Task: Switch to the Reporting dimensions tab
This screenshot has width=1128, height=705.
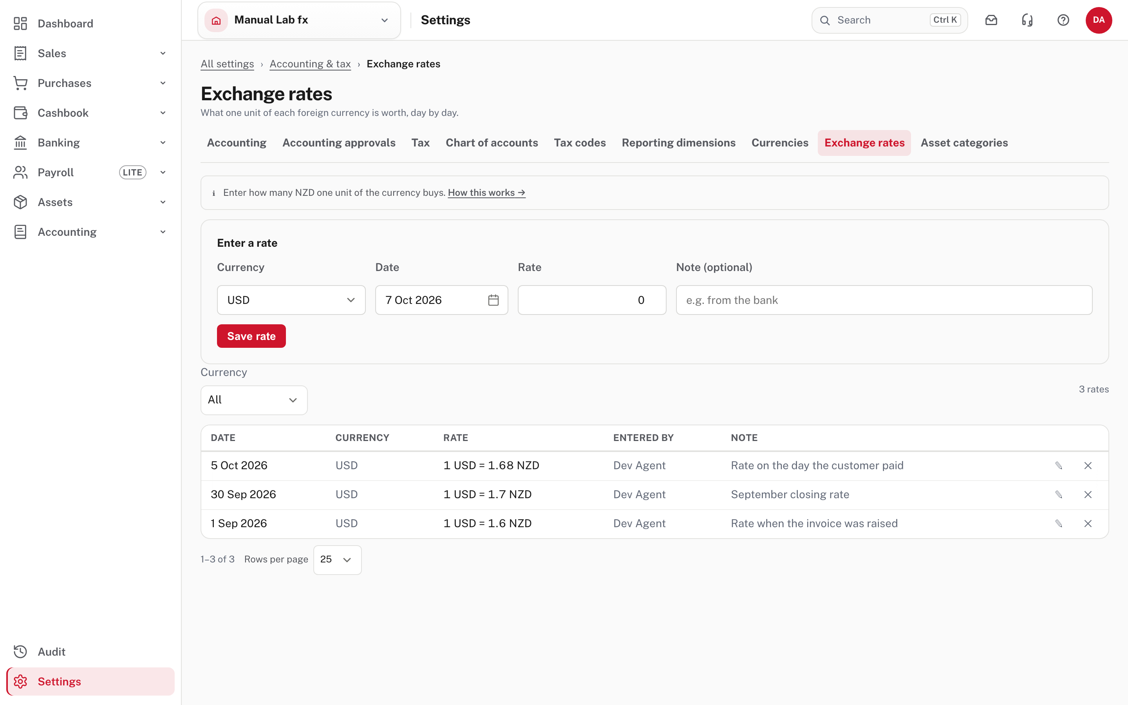Action: point(678,143)
